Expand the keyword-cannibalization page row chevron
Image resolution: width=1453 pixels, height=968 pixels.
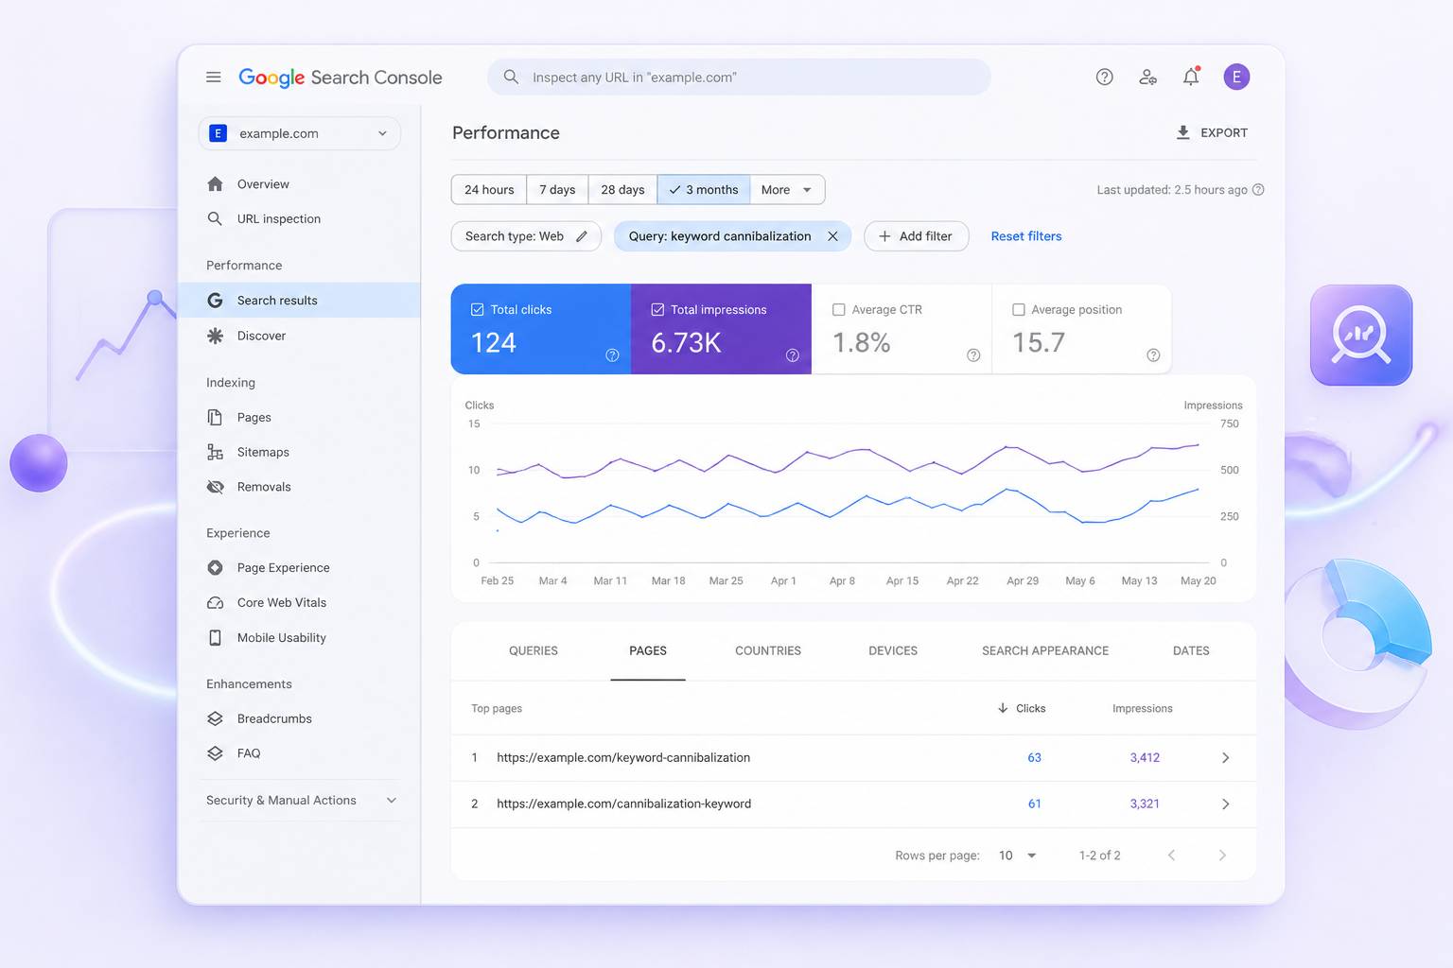click(1225, 758)
